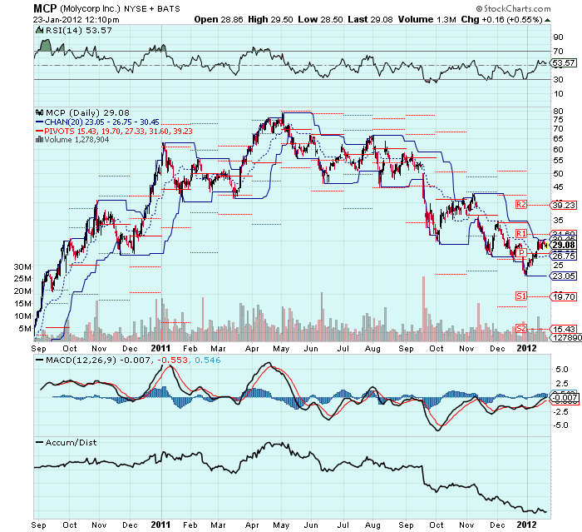The height and width of the screenshot is (532, 582).
Task: Click the Open 28.86 value
Action: point(219,20)
